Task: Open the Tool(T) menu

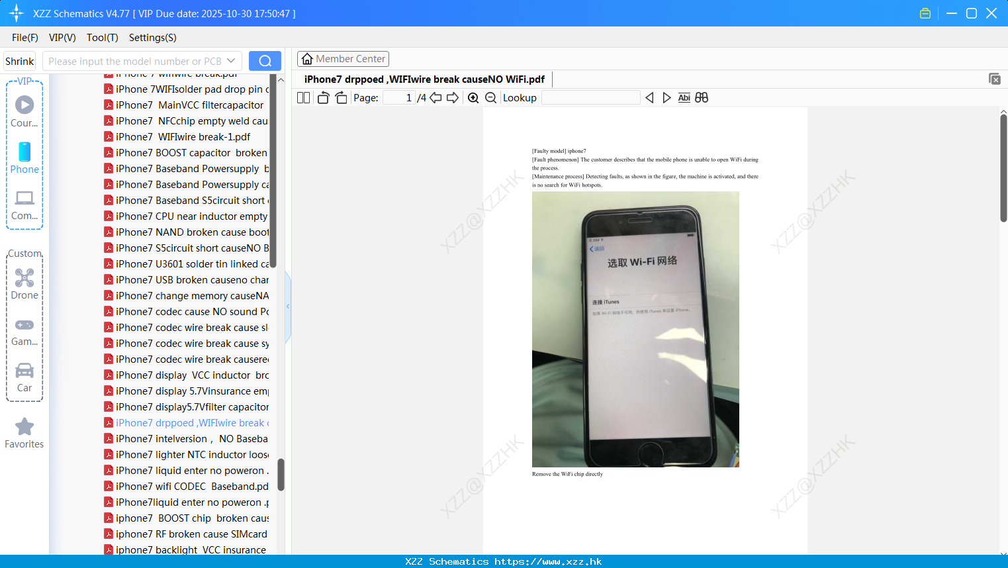Action: (103, 38)
